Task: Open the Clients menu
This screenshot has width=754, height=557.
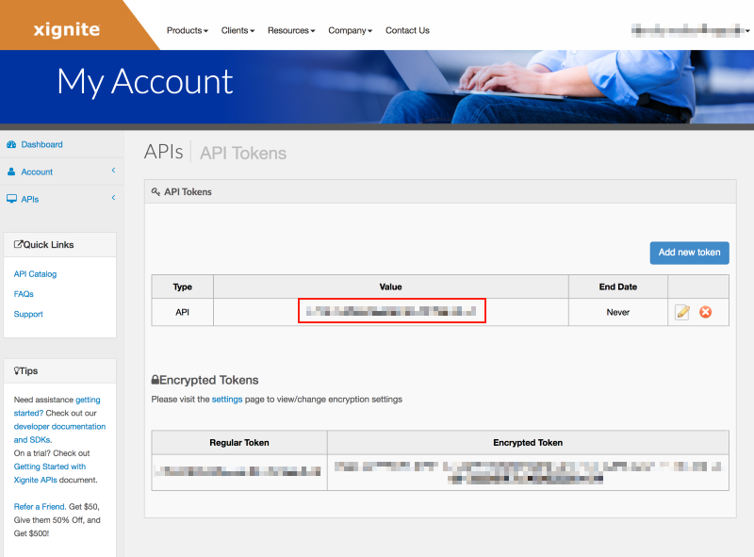Action: point(238,30)
